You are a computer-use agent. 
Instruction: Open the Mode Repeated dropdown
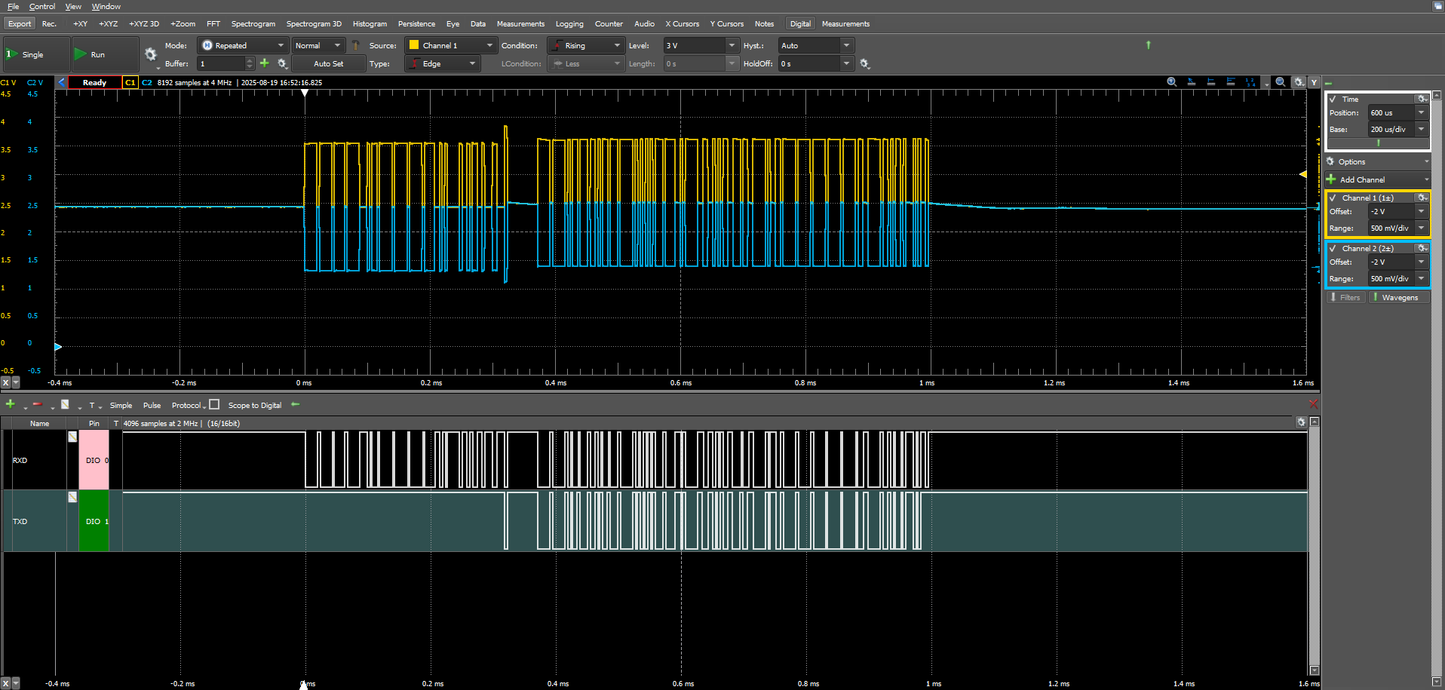click(x=243, y=45)
